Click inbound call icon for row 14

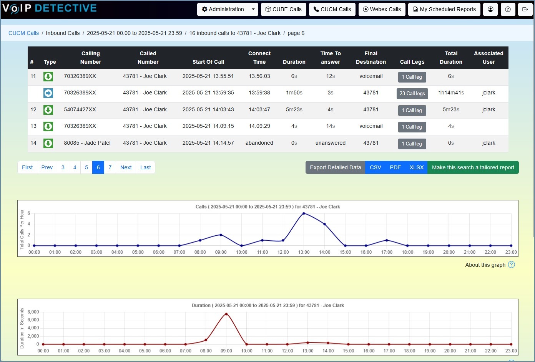click(x=48, y=143)
